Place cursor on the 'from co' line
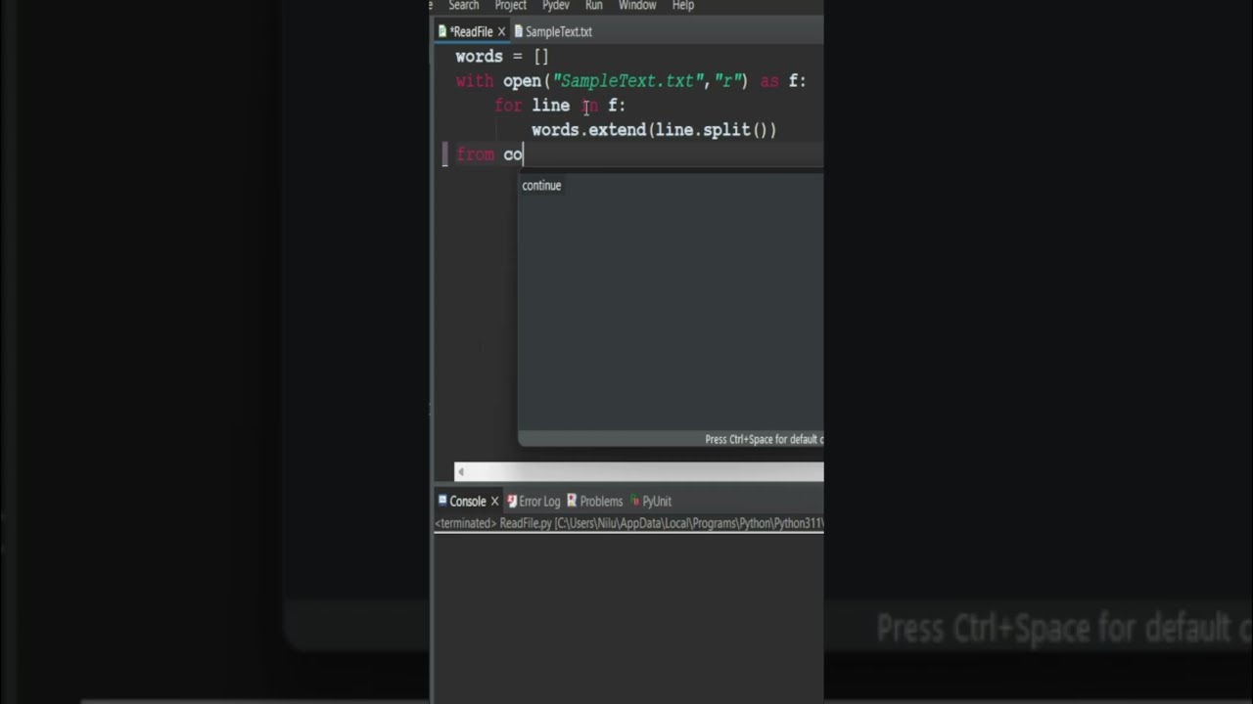Screen dimensions: 1253x704 pyautogui.click(x=489, y=154)
